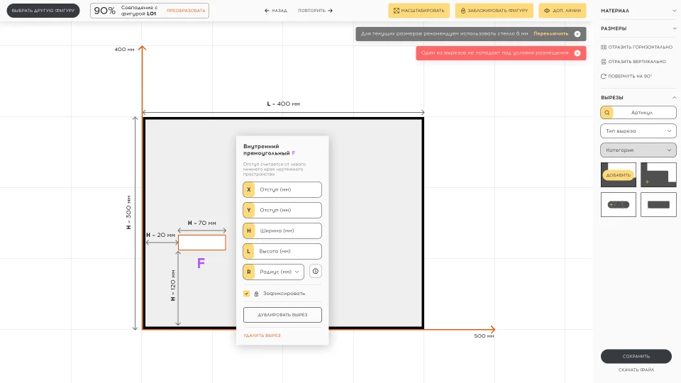The image size is (681, 383).
Task: Click 'L - 400 мм' dimension label
Action: (x=283, y=104)
